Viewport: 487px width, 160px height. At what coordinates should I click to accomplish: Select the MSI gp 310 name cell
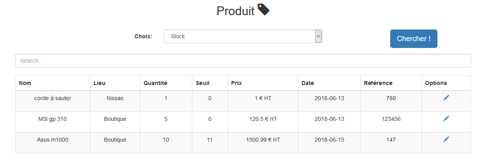(x=53, y=119)
